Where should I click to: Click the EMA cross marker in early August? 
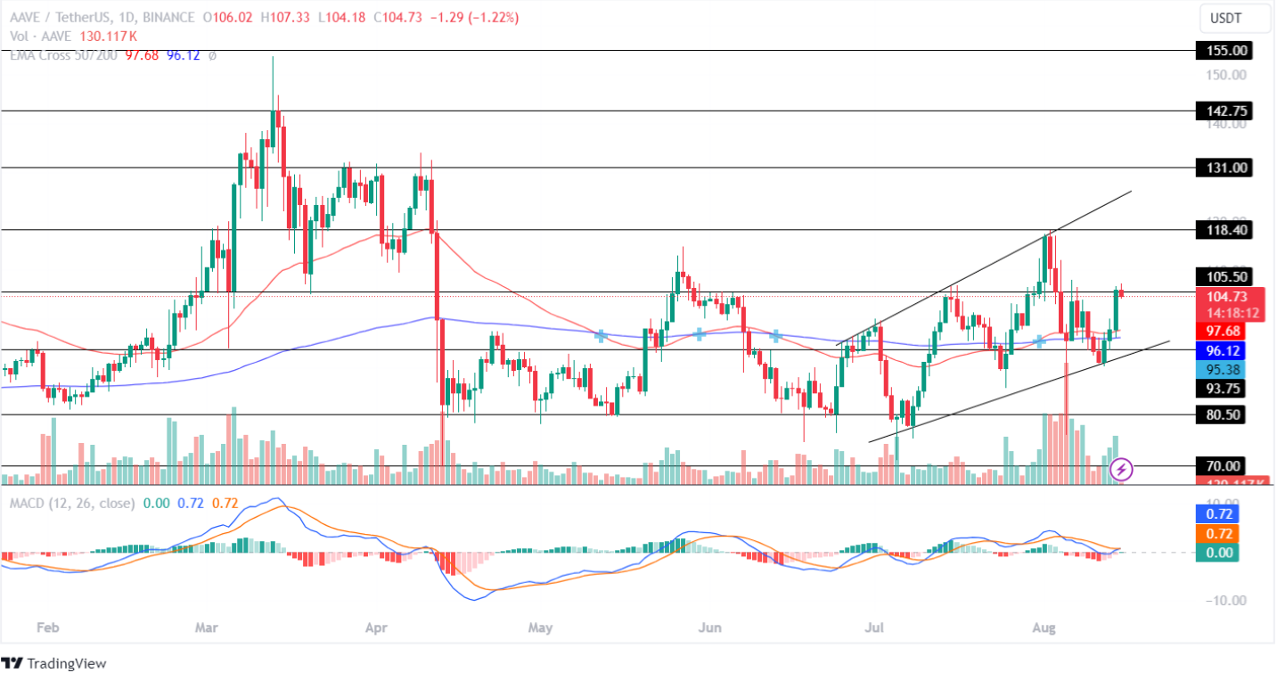[1039, 341]
